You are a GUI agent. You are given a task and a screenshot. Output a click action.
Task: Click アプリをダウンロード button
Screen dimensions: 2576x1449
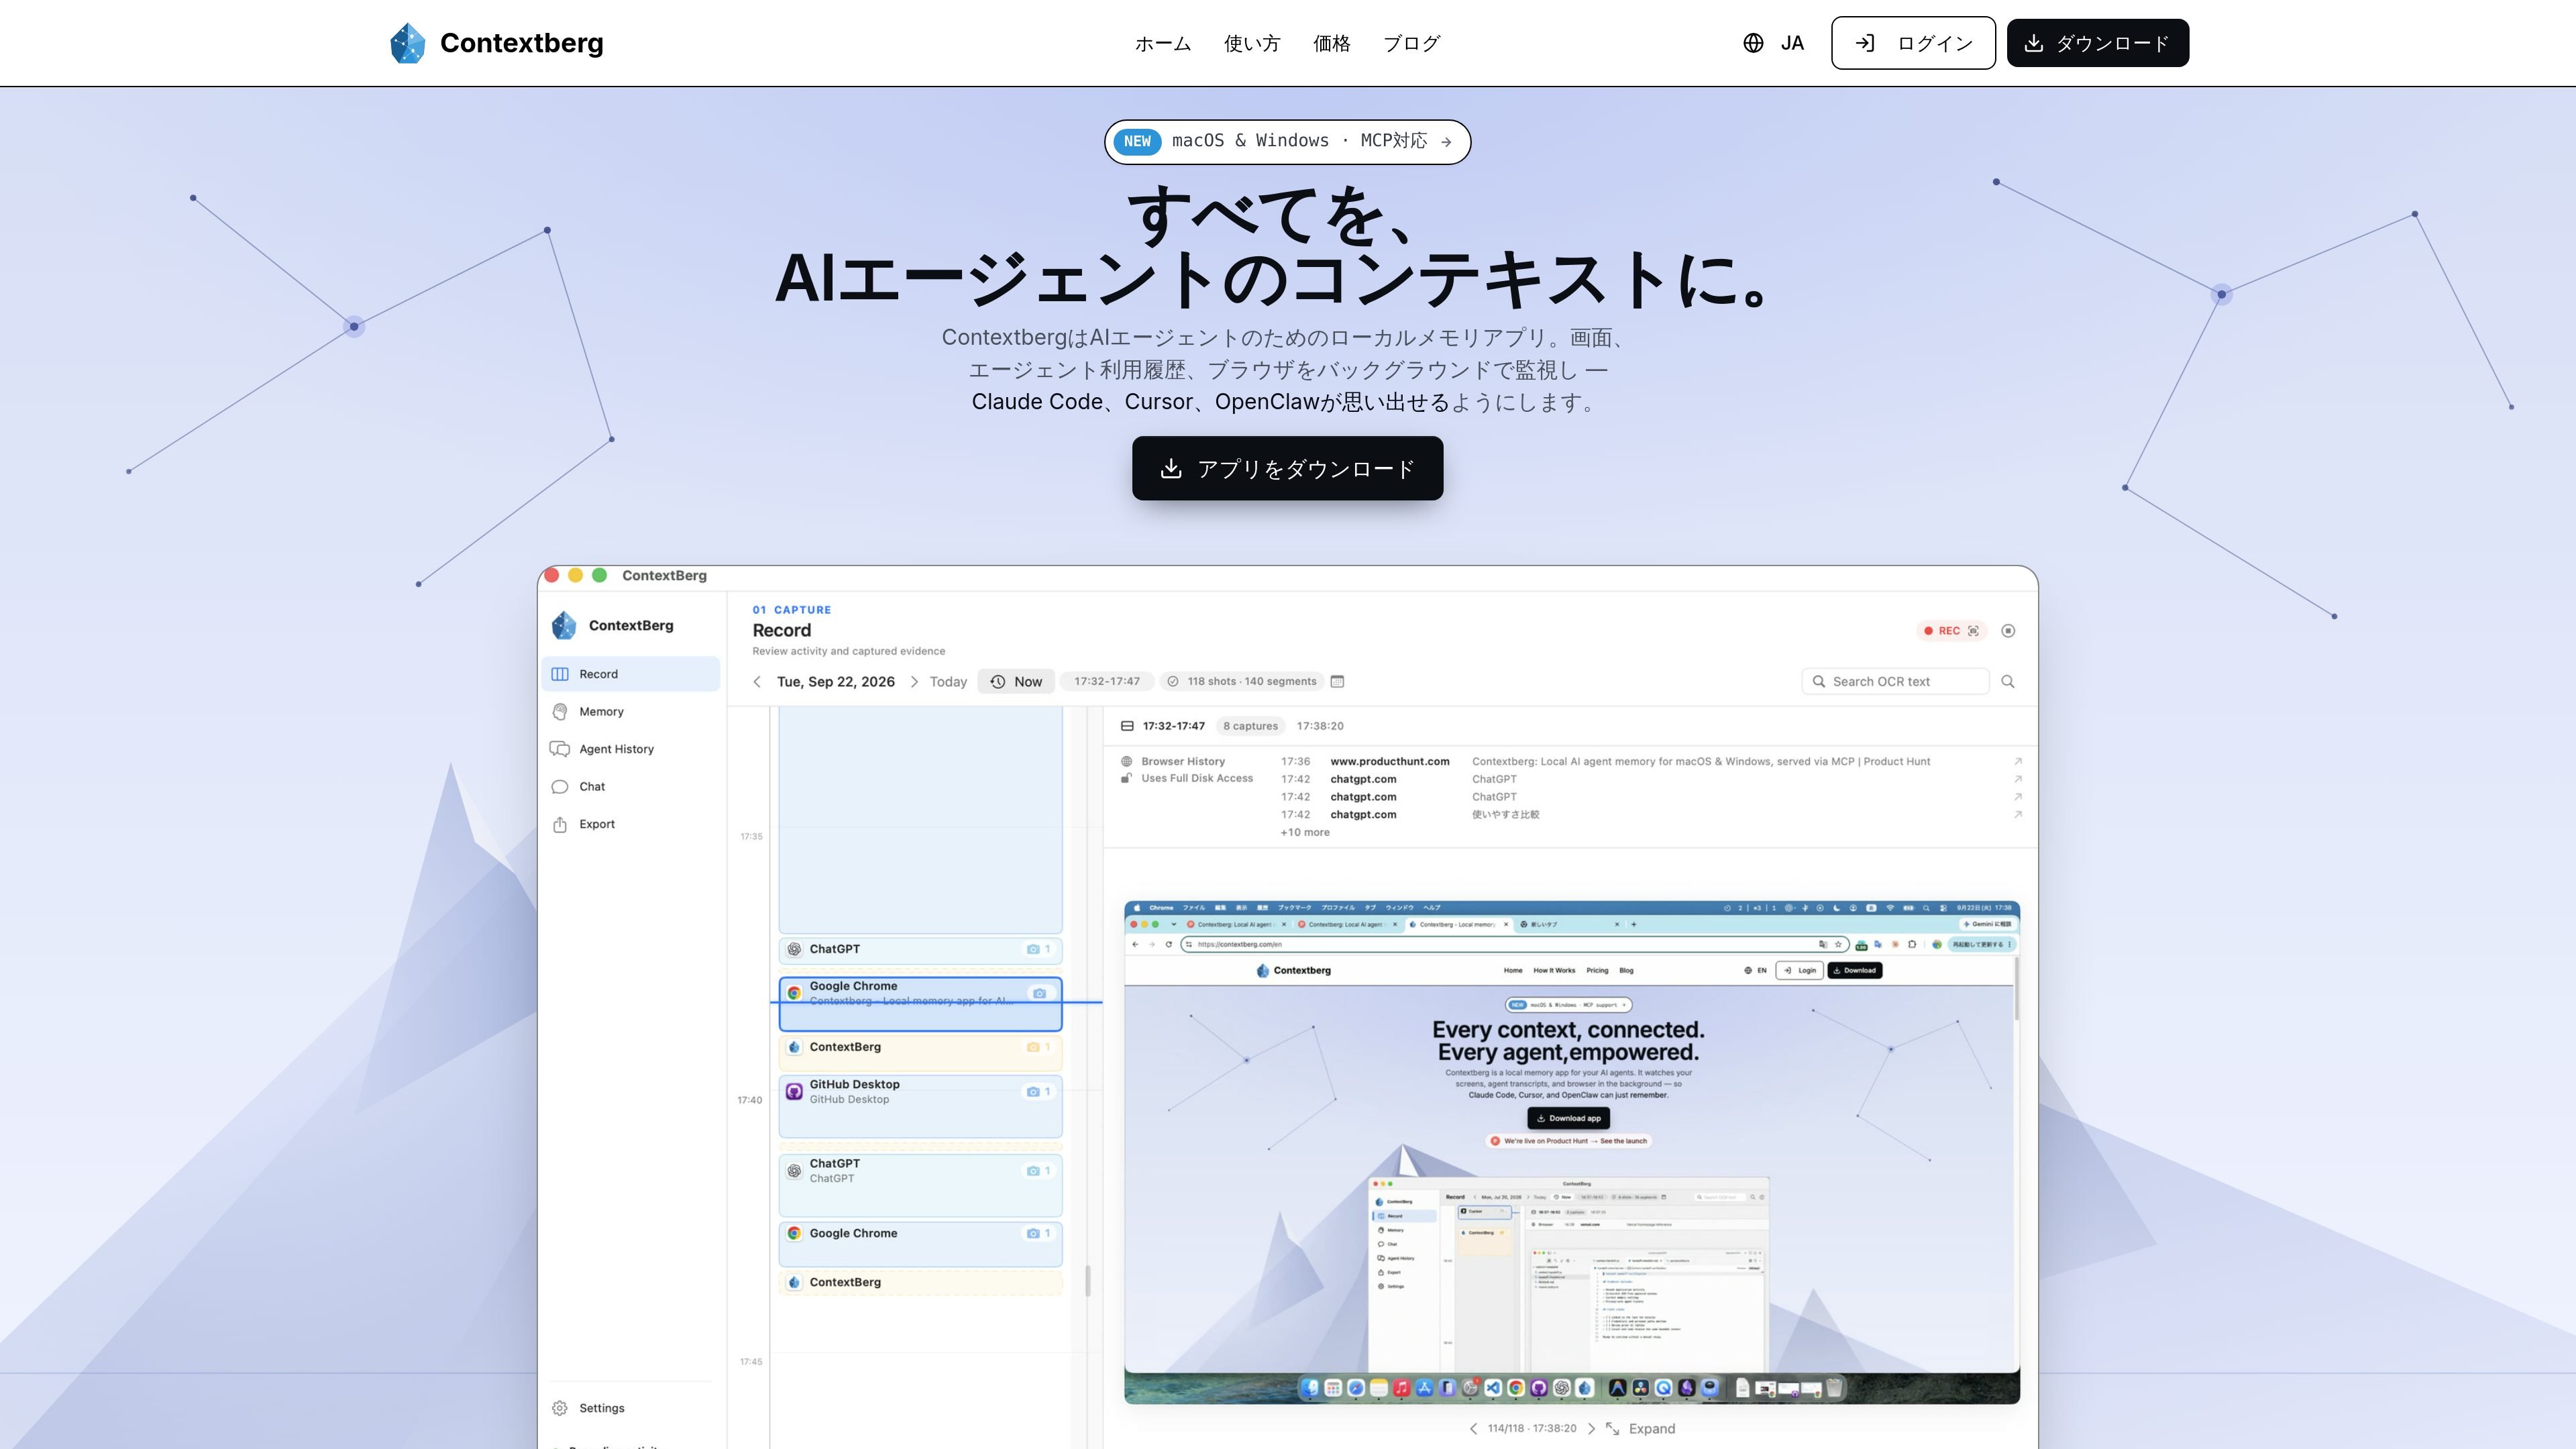(1287, 468)
